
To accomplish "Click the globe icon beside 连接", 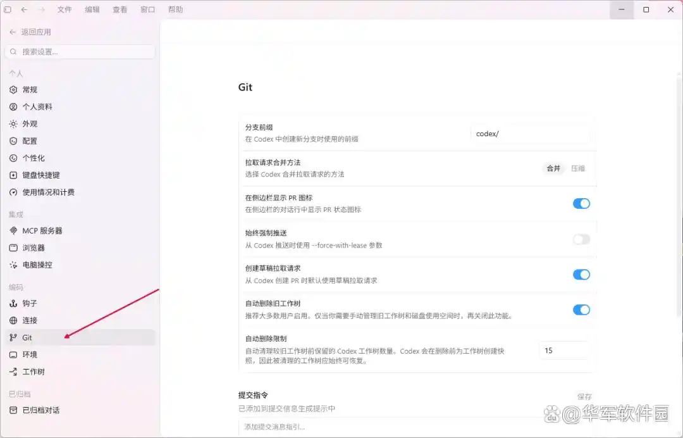I will click(13, 320).
